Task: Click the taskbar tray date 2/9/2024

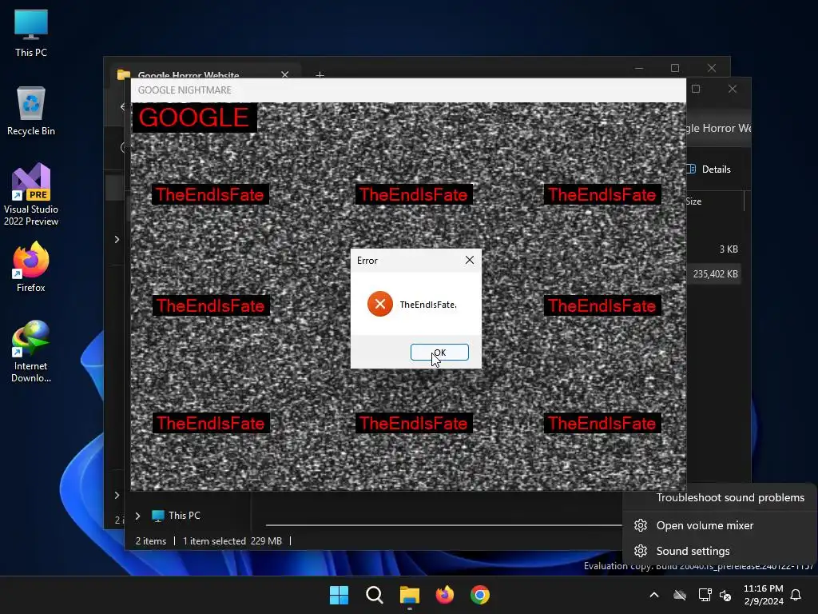Action: [x=763, y=601]
